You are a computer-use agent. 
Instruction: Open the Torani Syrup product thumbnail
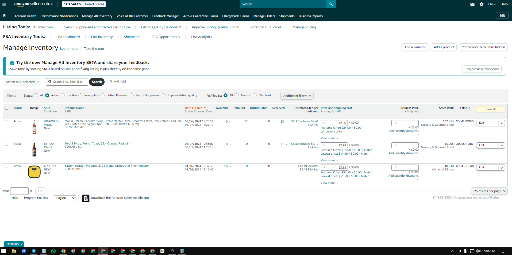click(x=34, y=149)
